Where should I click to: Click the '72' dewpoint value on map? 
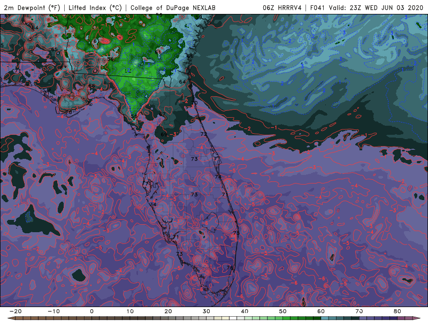[x=204, y=134]
